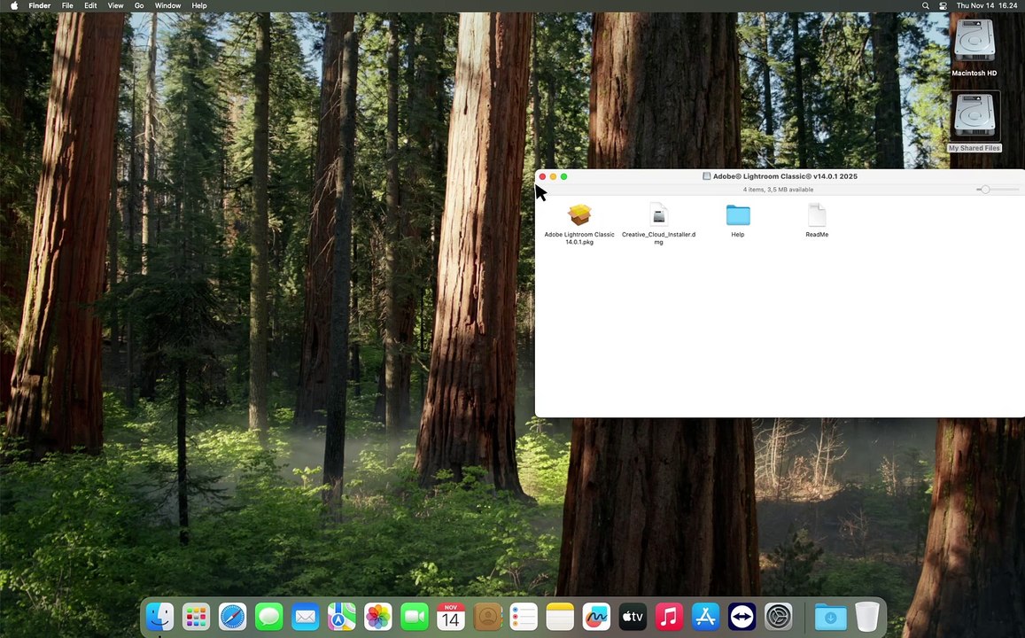Launch Safari from the Dock
1025x638 pixels.
(x=233, y=617)
